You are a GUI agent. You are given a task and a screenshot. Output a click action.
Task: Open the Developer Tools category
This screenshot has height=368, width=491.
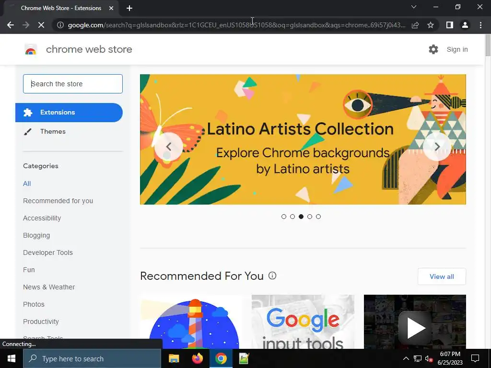[48, 253]
